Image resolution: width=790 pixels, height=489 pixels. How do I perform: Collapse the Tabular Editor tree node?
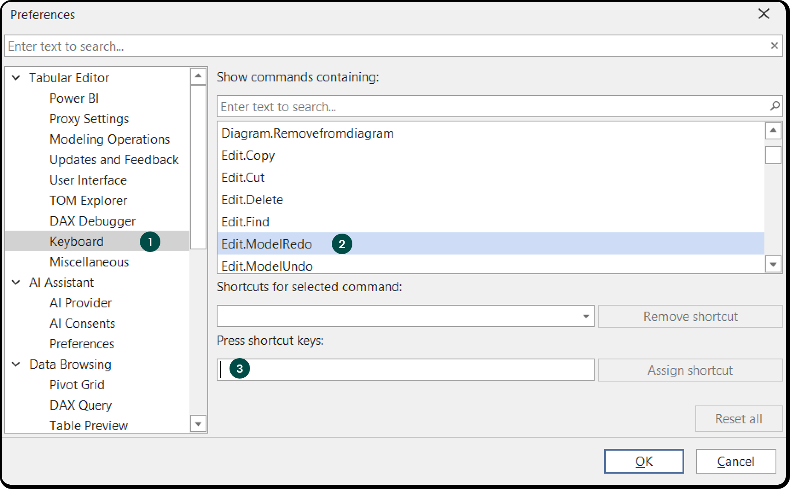16,78
